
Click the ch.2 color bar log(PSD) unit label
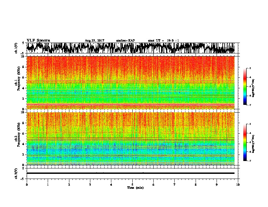[x=253, y=144]
